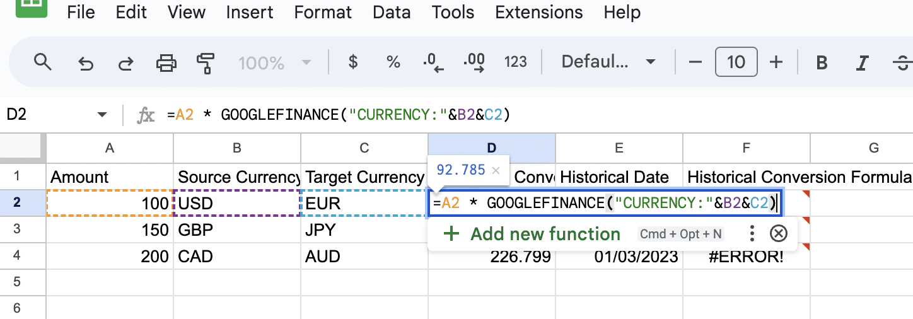Select column A header
The height and width of the screenshot is (319, 913).
[x=110, y=148]
